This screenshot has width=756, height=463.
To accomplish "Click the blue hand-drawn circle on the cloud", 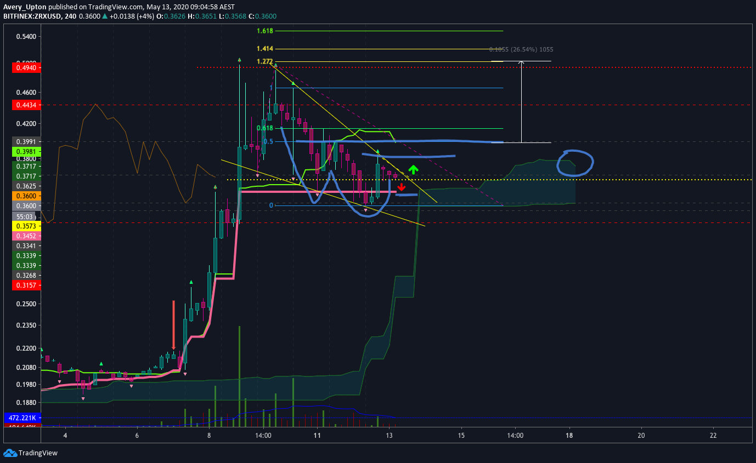I will click(575, 163).
